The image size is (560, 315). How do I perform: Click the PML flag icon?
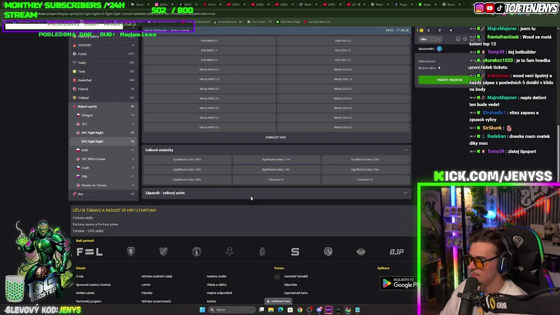[78, 176]
